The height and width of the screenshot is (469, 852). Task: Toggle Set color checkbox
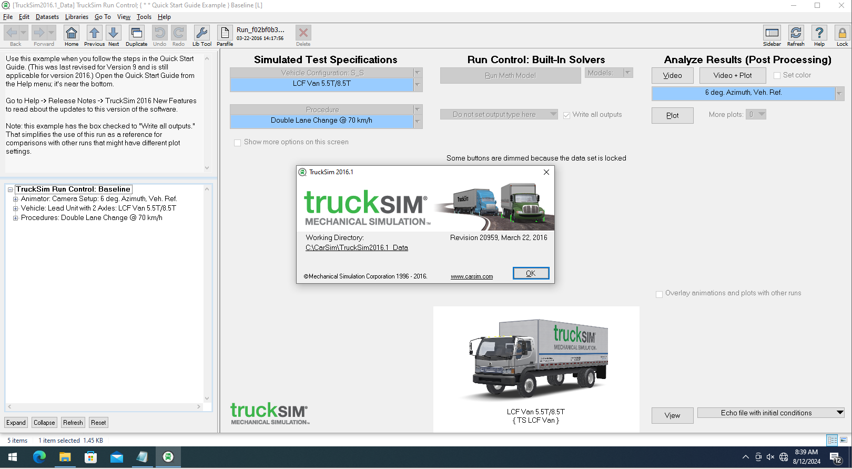click(x=777, y=76)
